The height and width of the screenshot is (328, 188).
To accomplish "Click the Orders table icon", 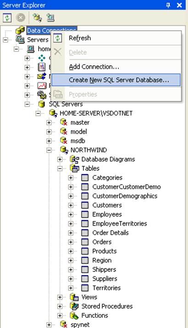I will tap(85, 242).
